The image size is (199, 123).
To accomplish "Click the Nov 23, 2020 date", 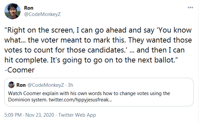I will pos(40,115).
